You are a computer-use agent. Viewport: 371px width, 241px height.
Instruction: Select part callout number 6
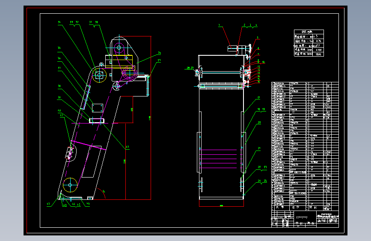[x=258, y=48]
